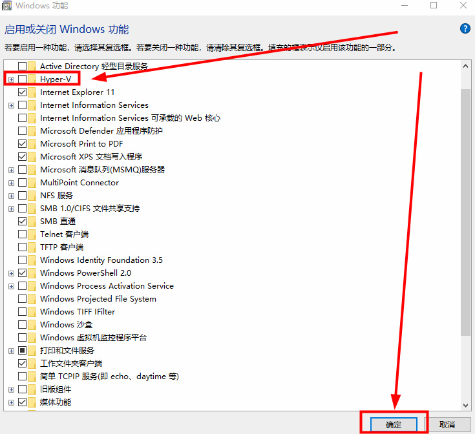Image resolution: width=475 pixels, height=434 pixels.
Task: Click the folder icon beside Windows 沙盒
Action: [x=32, y=325]
